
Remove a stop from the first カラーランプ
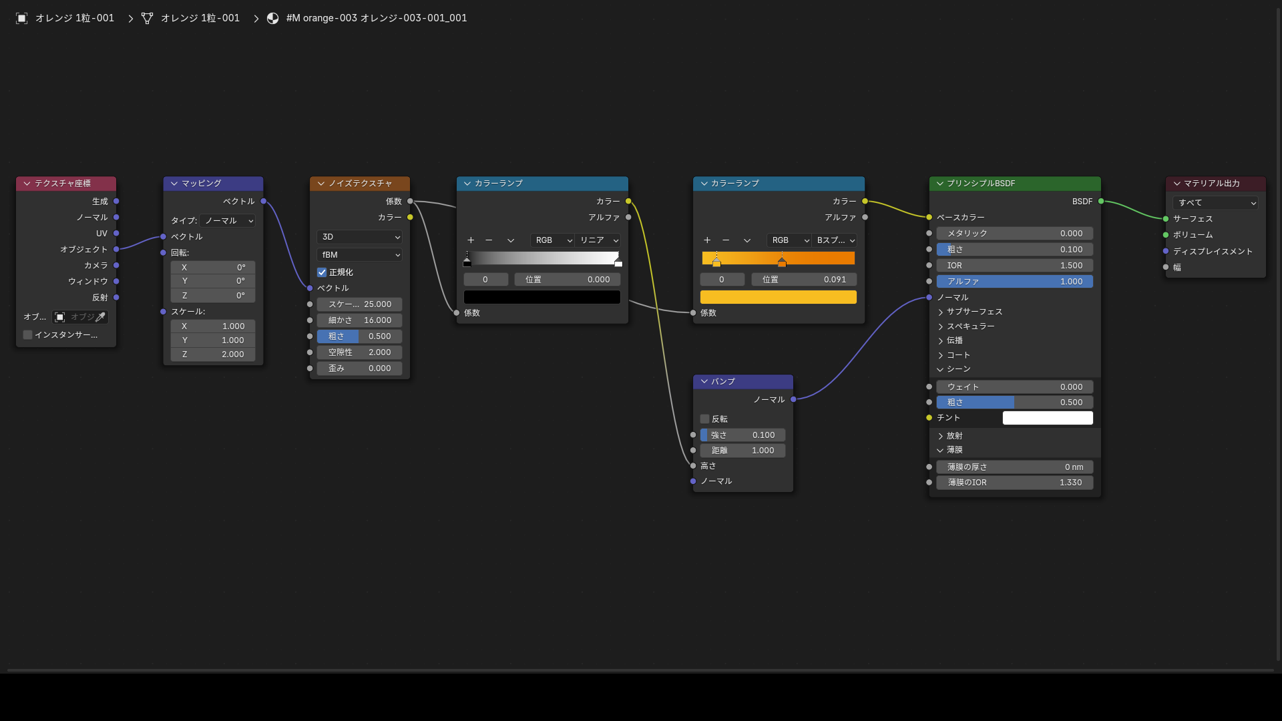tap(489, 240)
